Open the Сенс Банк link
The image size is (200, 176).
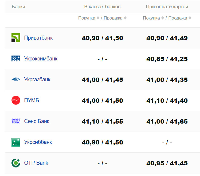(x=37, y=121)
